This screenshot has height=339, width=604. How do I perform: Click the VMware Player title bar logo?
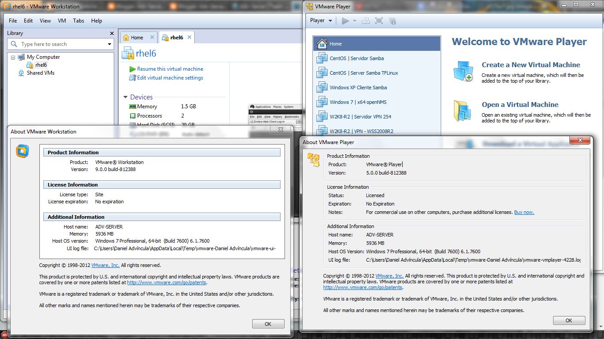point(309,6)
